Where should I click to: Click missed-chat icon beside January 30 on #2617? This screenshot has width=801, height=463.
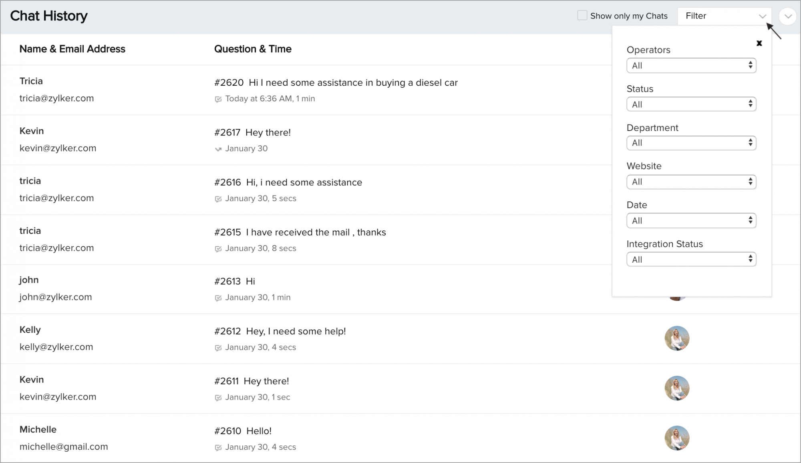coord(218,149)
